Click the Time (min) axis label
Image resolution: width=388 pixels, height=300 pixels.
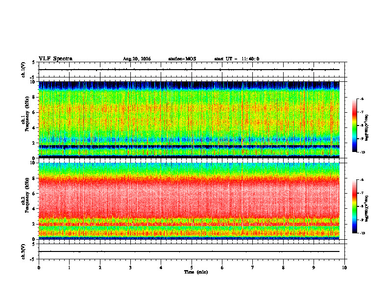tap(196, 272)
